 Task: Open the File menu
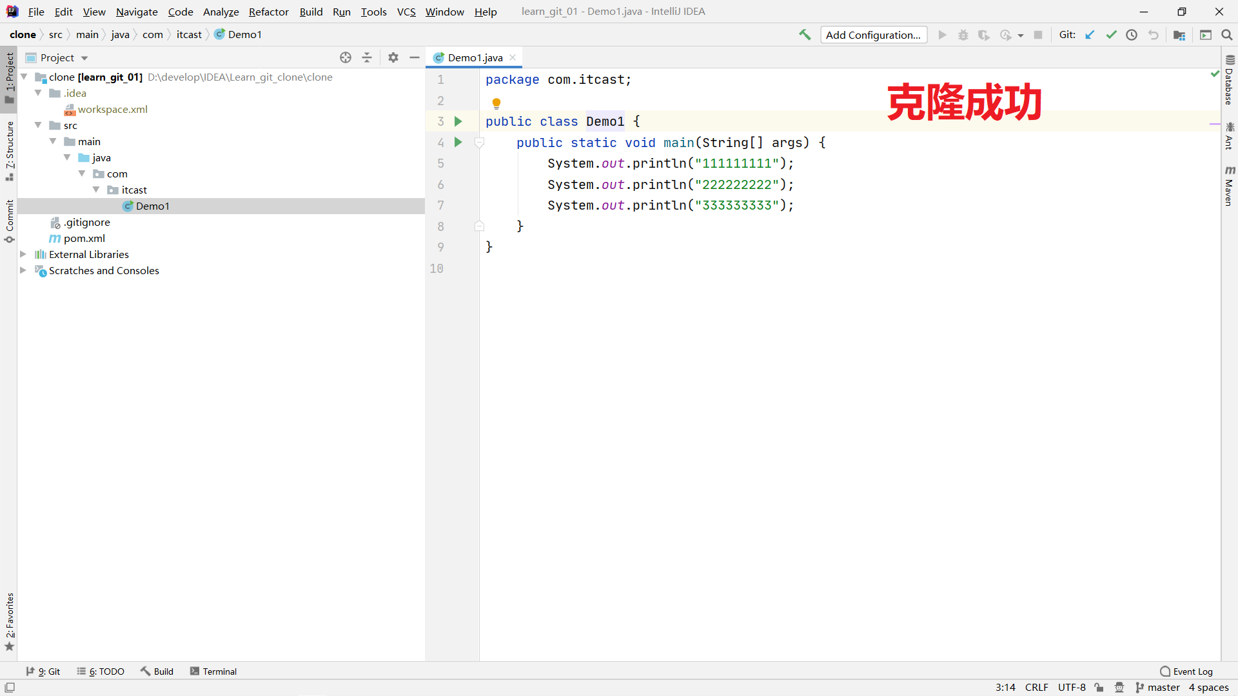[x=36, y=12]
